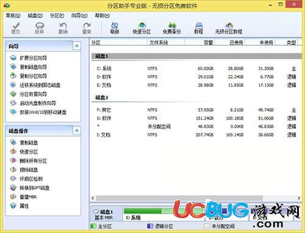Sort by the 分区 column header

pyautogui.click(x=118, y=43)
